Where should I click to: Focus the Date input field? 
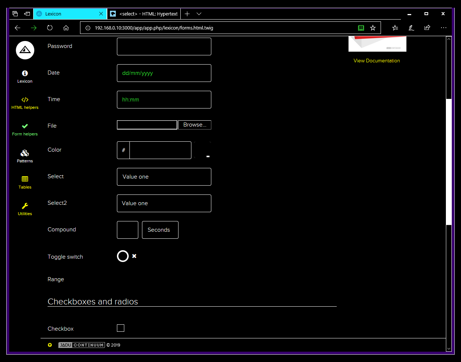[x=164, y=73]
